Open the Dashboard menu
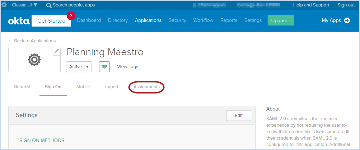 click(x=89, y=20)
